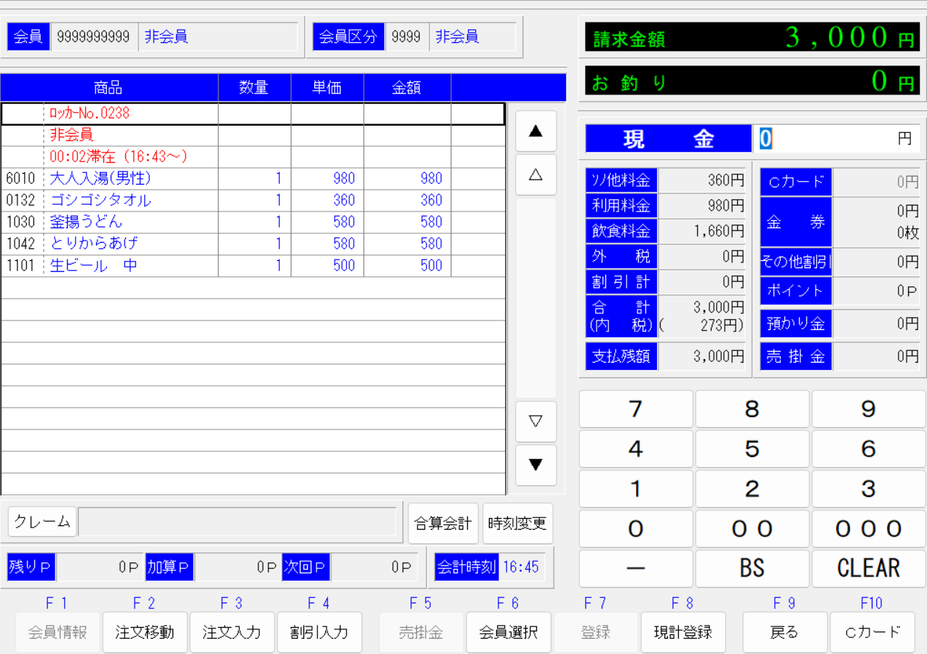The height and width of the screenshot is (654, 927).
Task: Select the ゴシゴシタオル item row
Action: 252,201
